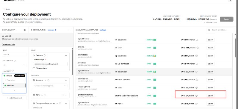
Task: Open the 'Choose a starting point' presets dropdown
Action: (50, 86)
